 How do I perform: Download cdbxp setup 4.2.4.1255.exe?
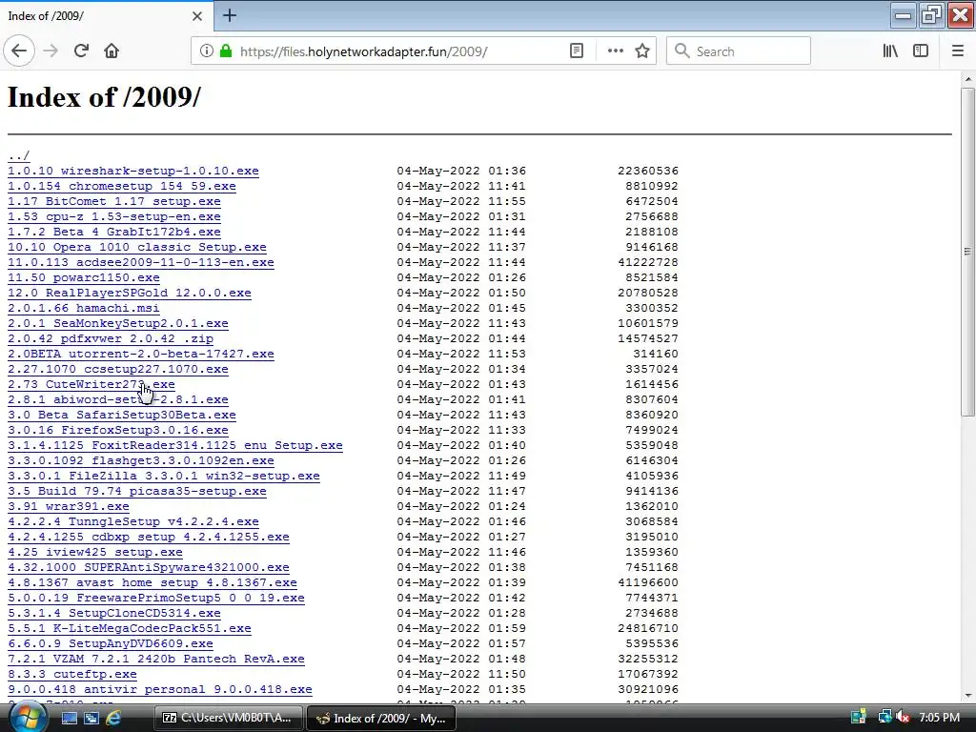tap(148, 537)
